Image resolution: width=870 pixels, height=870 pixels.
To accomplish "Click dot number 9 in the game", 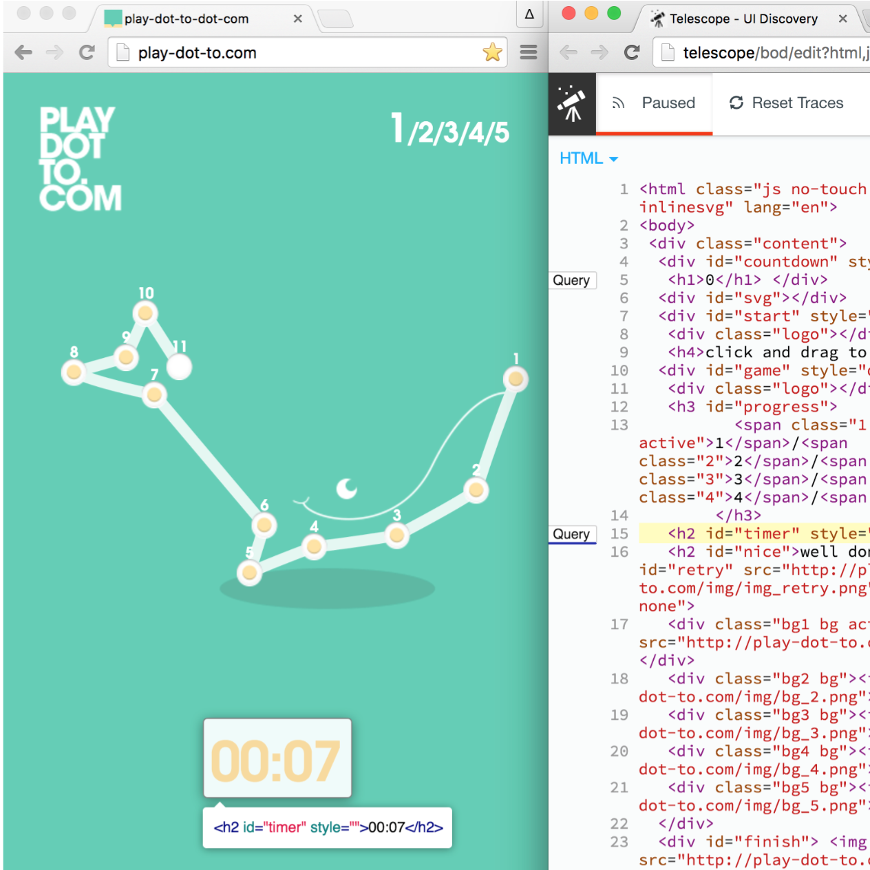I will tap(125, 357).
